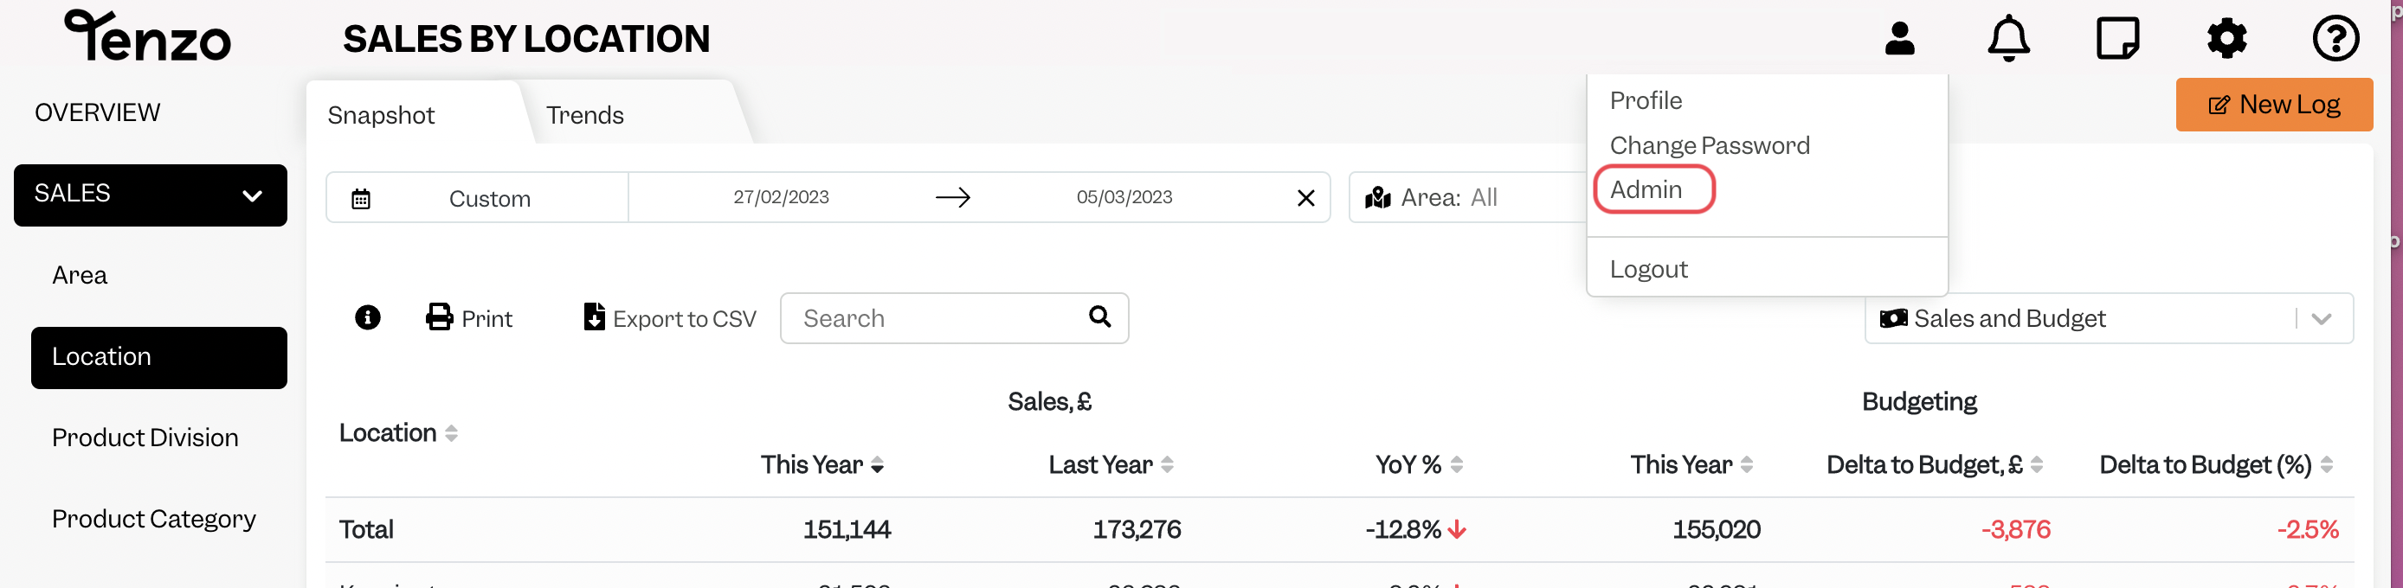Choose Logout in the user menu
The width and height of the screenshot is (2403, 588).
pyautogui.click(x=1648, y=269)
